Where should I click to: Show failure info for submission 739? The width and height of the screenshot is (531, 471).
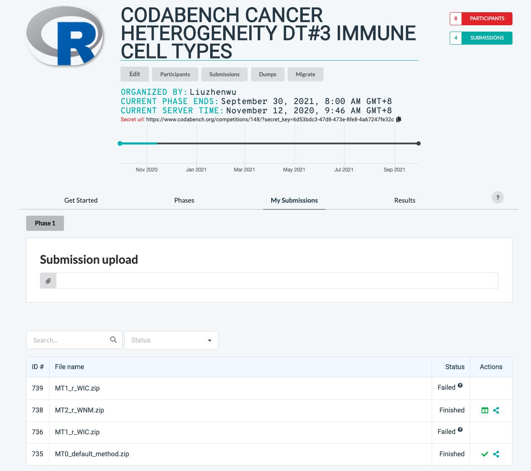460,385
